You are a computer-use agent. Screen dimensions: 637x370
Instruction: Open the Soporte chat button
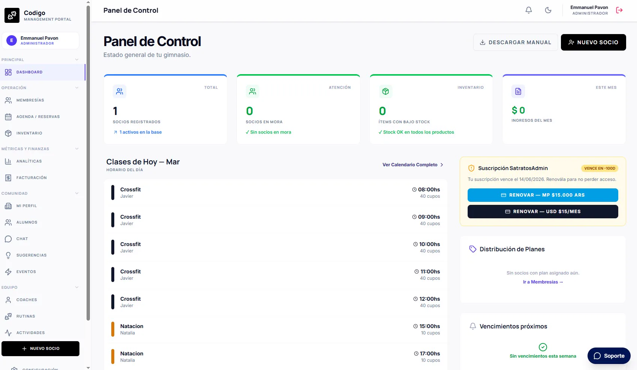609,356
